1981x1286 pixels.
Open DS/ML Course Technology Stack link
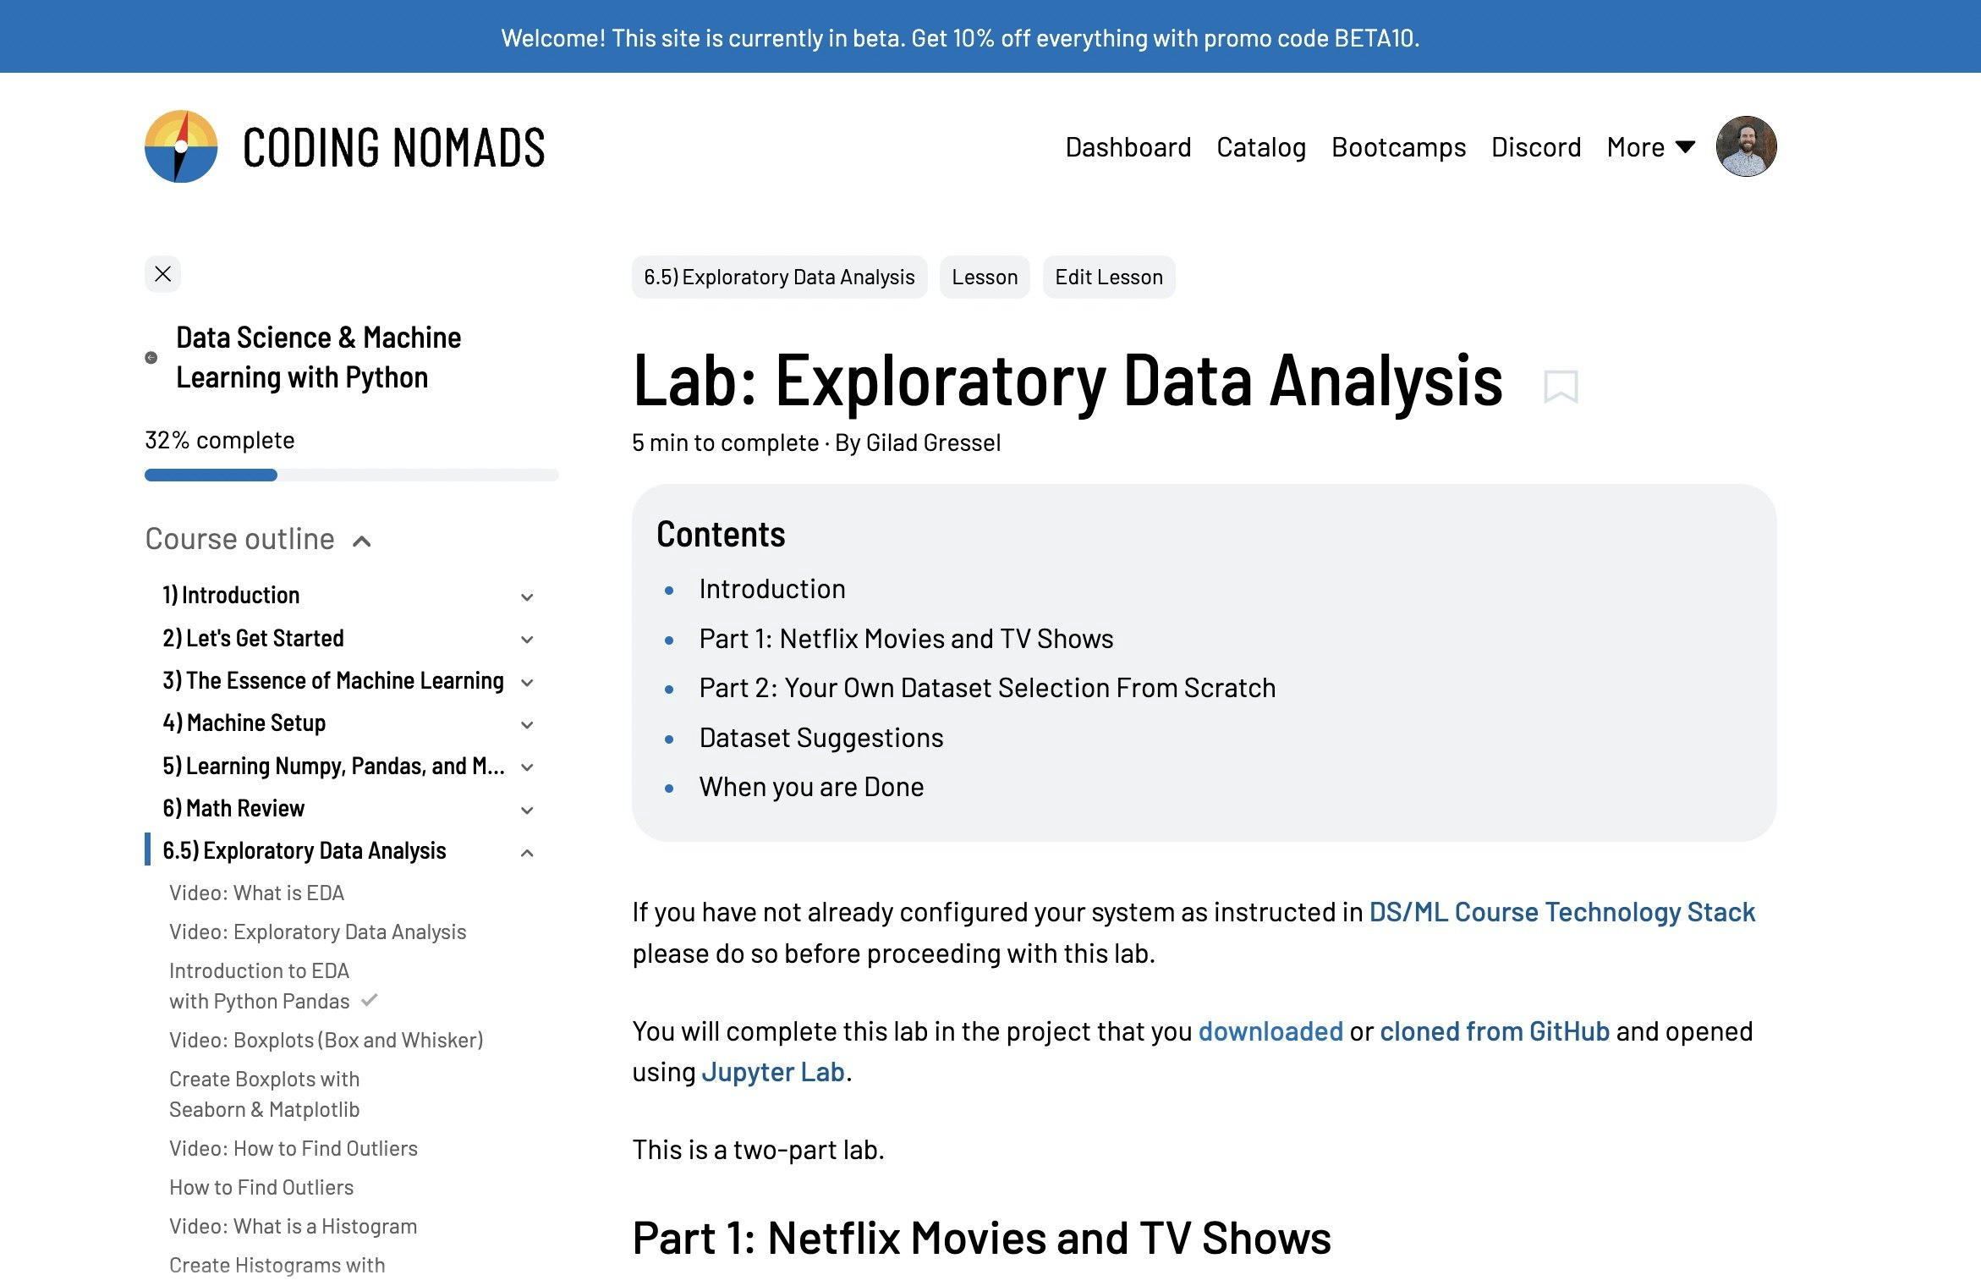click(x=1561, y=912)
